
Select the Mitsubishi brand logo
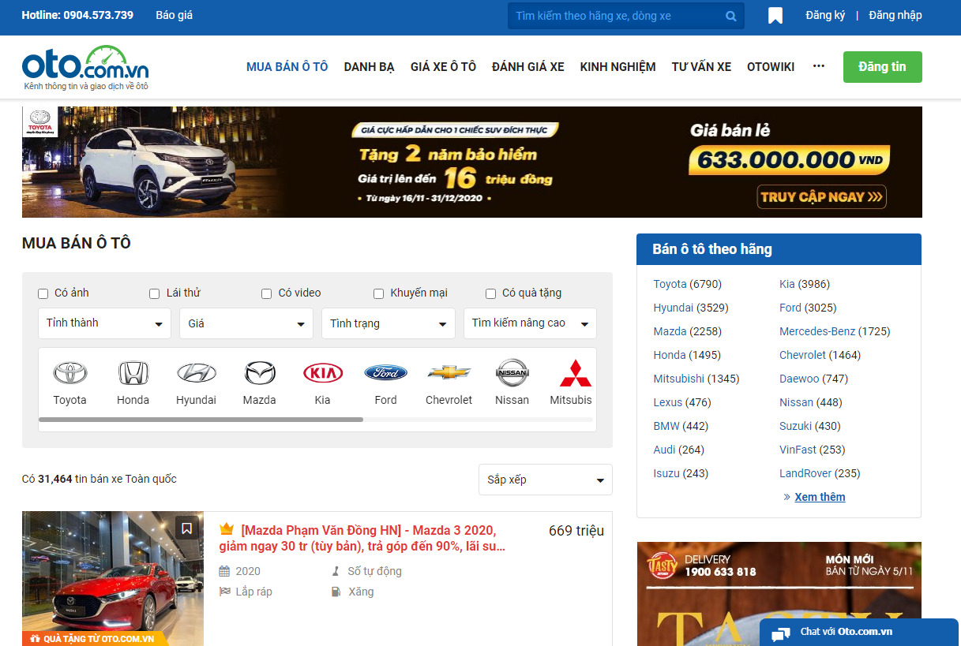click(x=575, y=372)
